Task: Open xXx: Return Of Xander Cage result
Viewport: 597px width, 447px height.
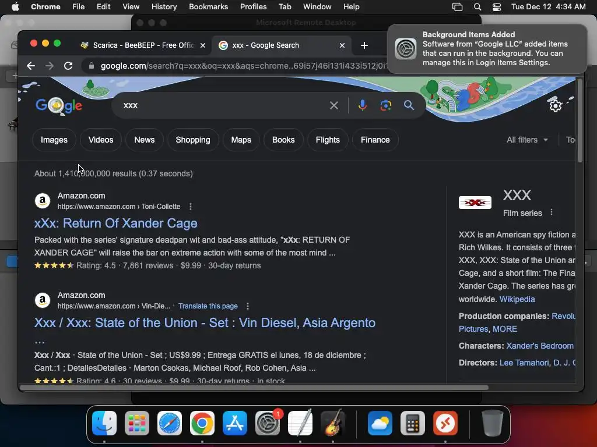Action: coord(116,223)
